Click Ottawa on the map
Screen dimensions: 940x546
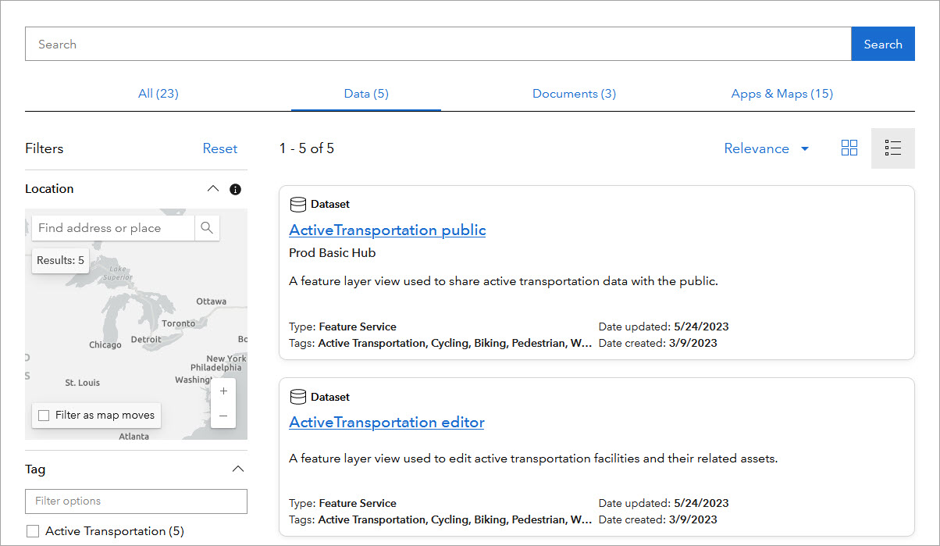tap(211, 302)
